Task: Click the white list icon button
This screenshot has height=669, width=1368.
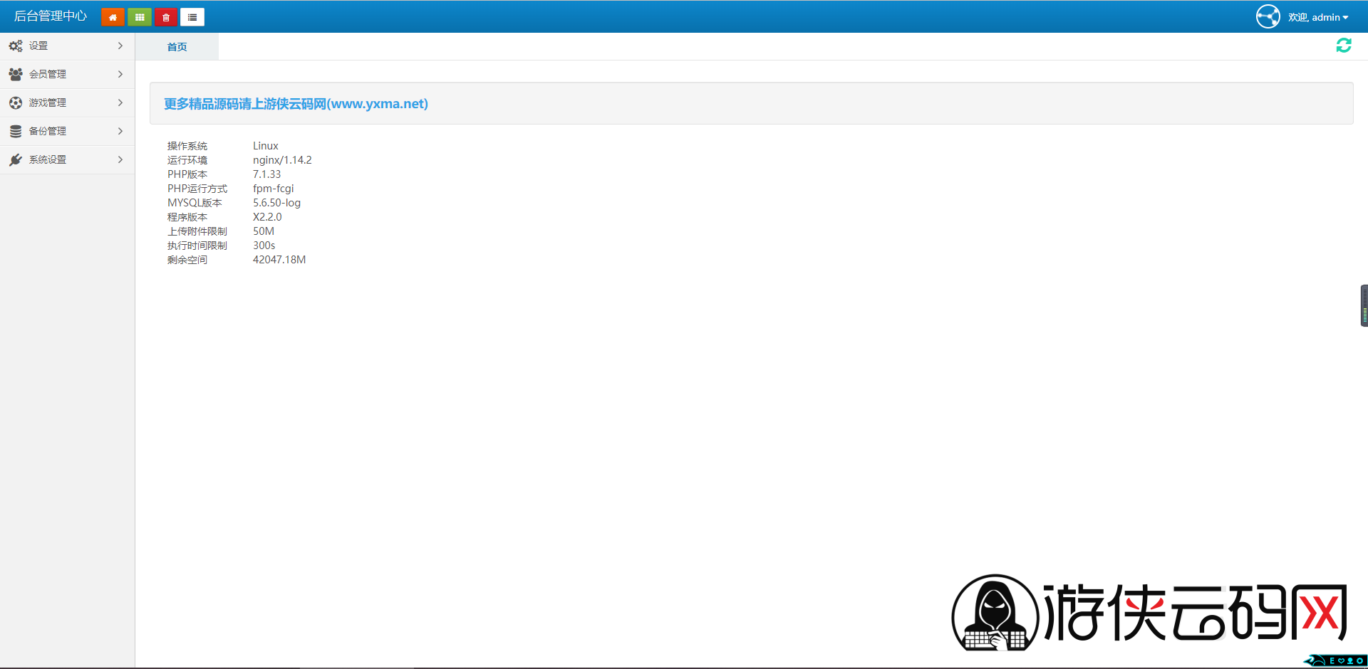Action: tap(192, 17)
